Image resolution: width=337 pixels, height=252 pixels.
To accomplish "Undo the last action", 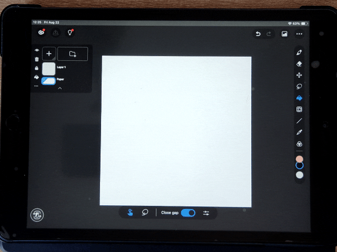I will tap(258, 34).
